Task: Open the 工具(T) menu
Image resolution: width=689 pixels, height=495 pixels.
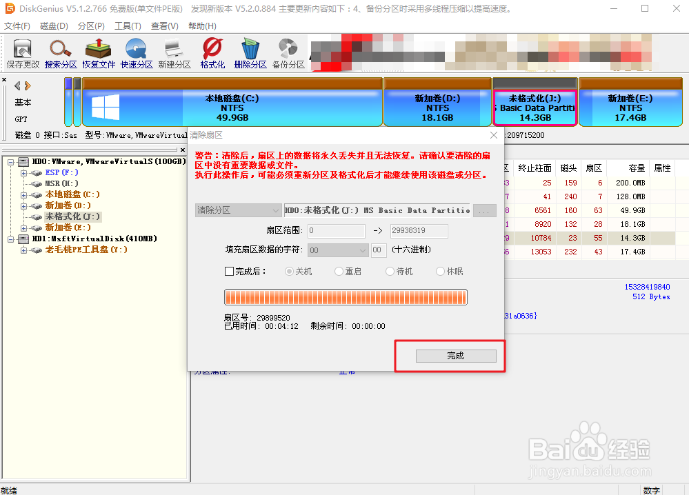Action: click(126, 26)
